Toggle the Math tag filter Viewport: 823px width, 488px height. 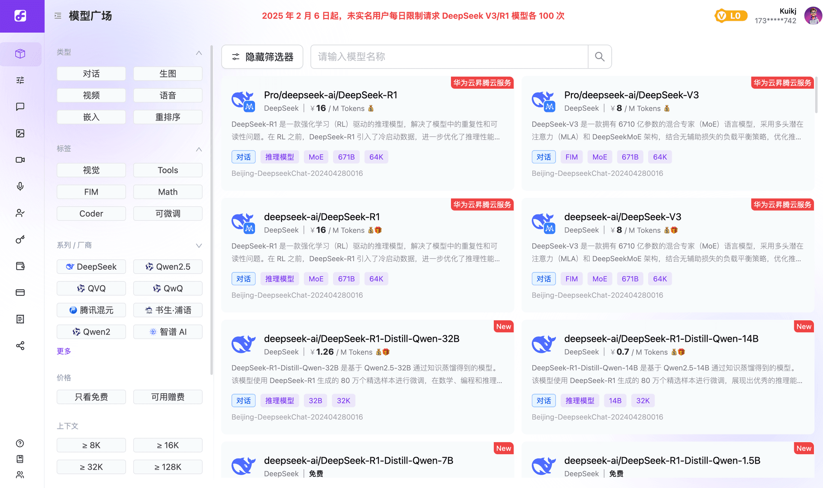click(x=168, y=192)
